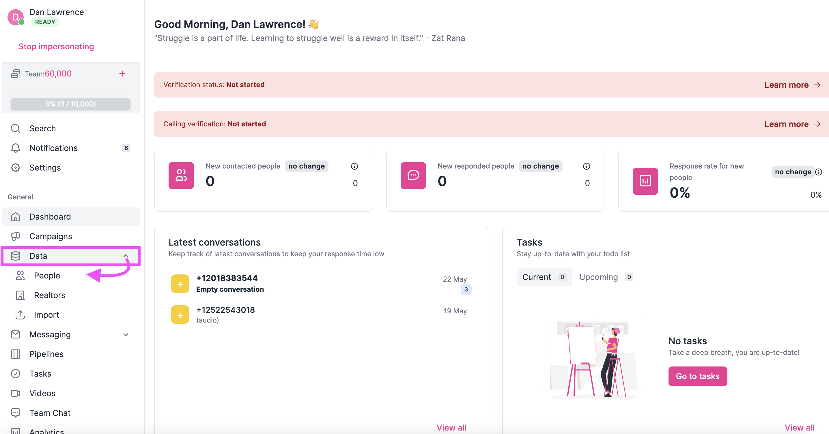829x434 pixels.
Task: Click the Response rate info icon
Action: (818, 172)
